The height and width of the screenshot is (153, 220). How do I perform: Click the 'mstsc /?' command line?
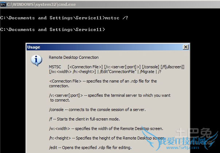64,18
